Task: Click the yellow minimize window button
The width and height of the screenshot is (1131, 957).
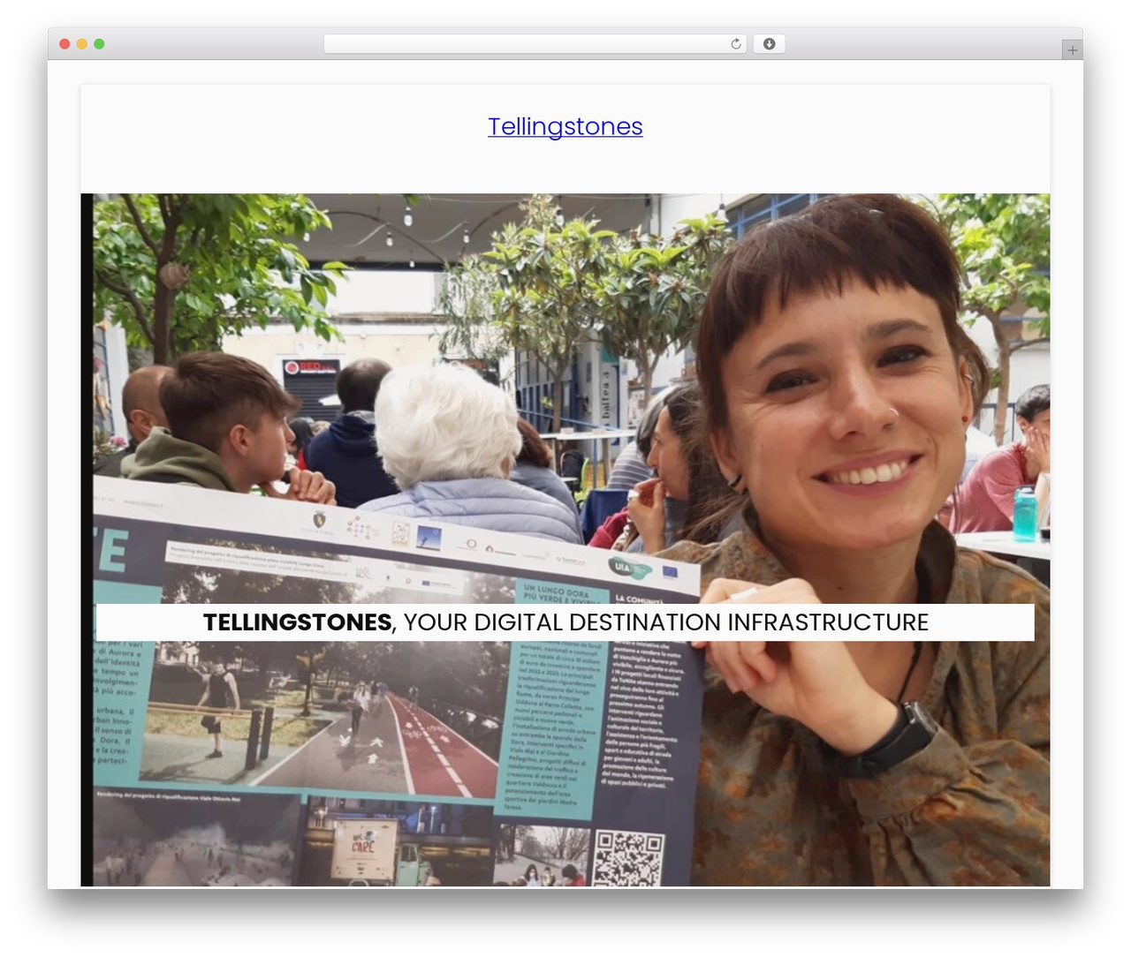Action: point(82,44)
